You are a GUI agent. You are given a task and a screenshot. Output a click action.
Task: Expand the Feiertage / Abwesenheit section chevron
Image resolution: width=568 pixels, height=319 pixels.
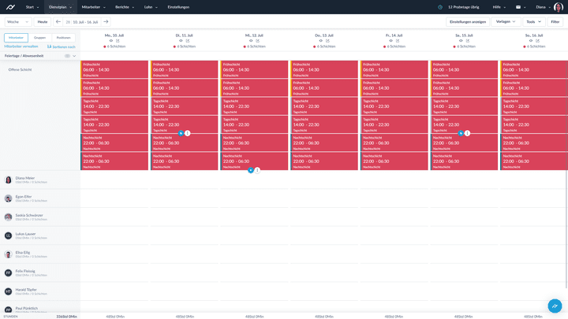[x=75, y=56]
